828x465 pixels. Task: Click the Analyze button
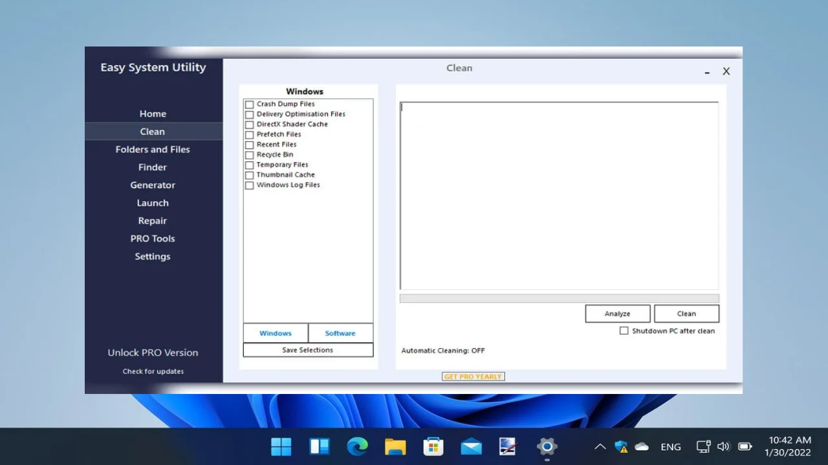click(618, 314)
